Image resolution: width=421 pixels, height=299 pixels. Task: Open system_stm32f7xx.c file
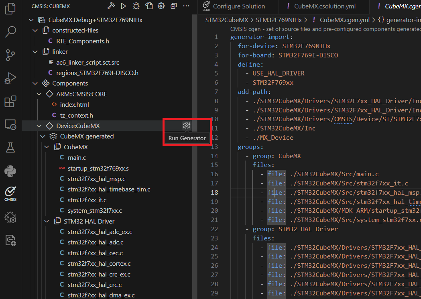coord(95,211)
